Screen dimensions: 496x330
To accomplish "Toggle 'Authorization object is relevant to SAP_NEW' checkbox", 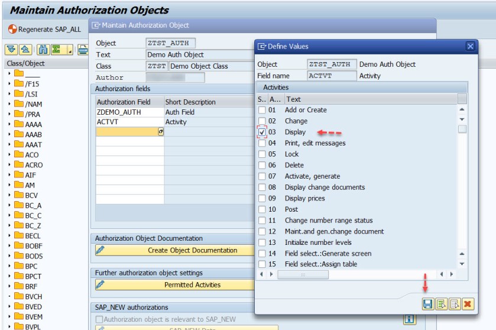I will pos(99,319).
